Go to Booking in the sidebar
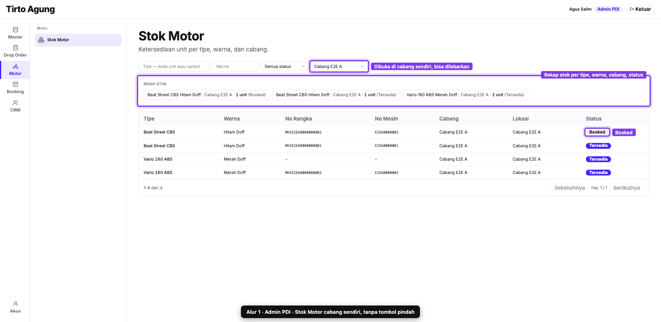 [15, 88]
